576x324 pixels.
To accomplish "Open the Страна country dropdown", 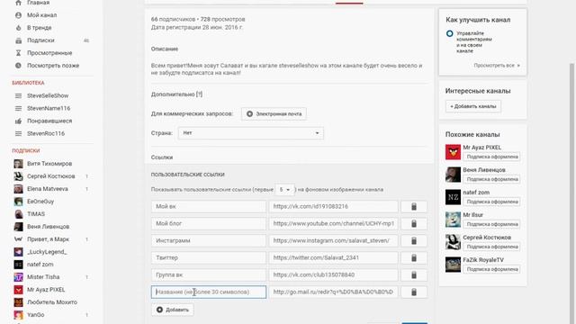I will point(251,133).
